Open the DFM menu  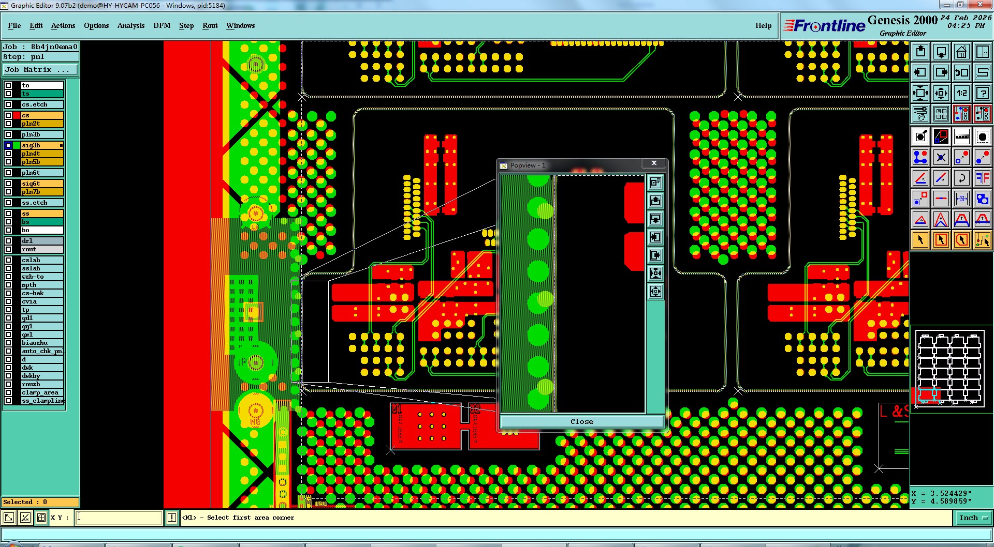[162, 25]
